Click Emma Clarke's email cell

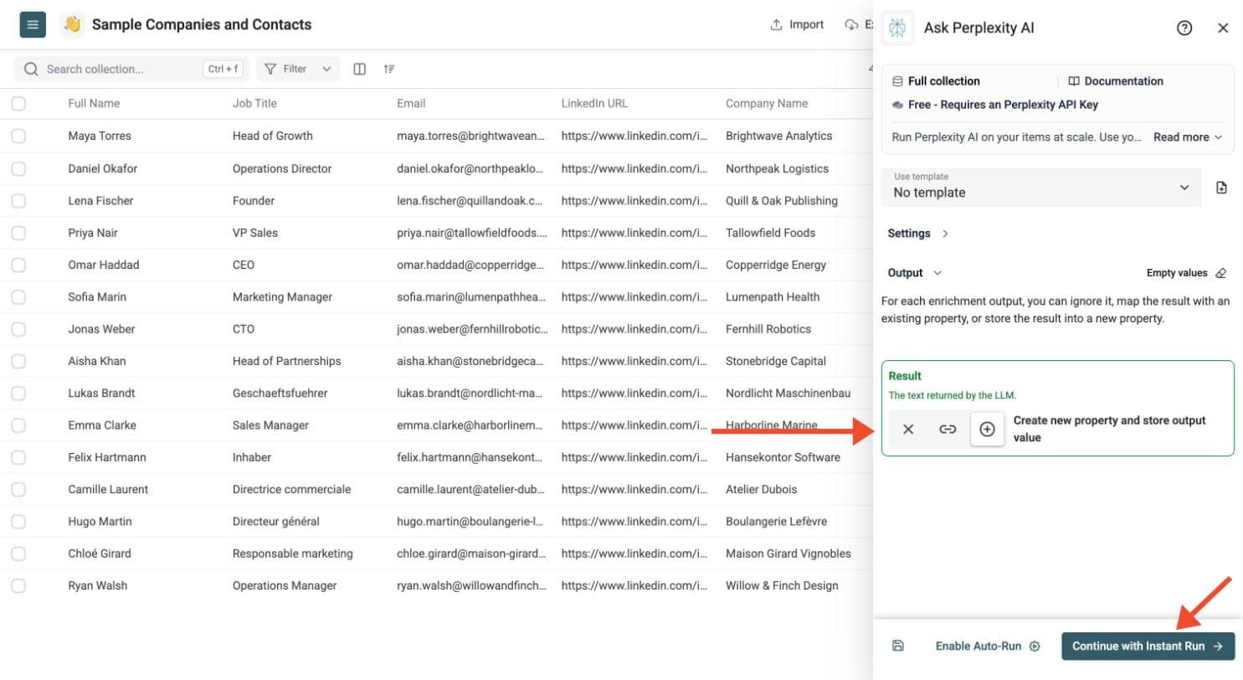tap(471, 425)
